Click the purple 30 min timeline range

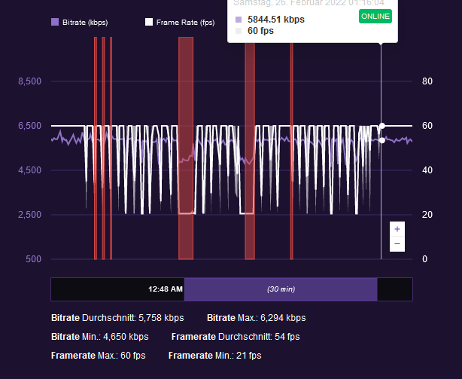281,289
